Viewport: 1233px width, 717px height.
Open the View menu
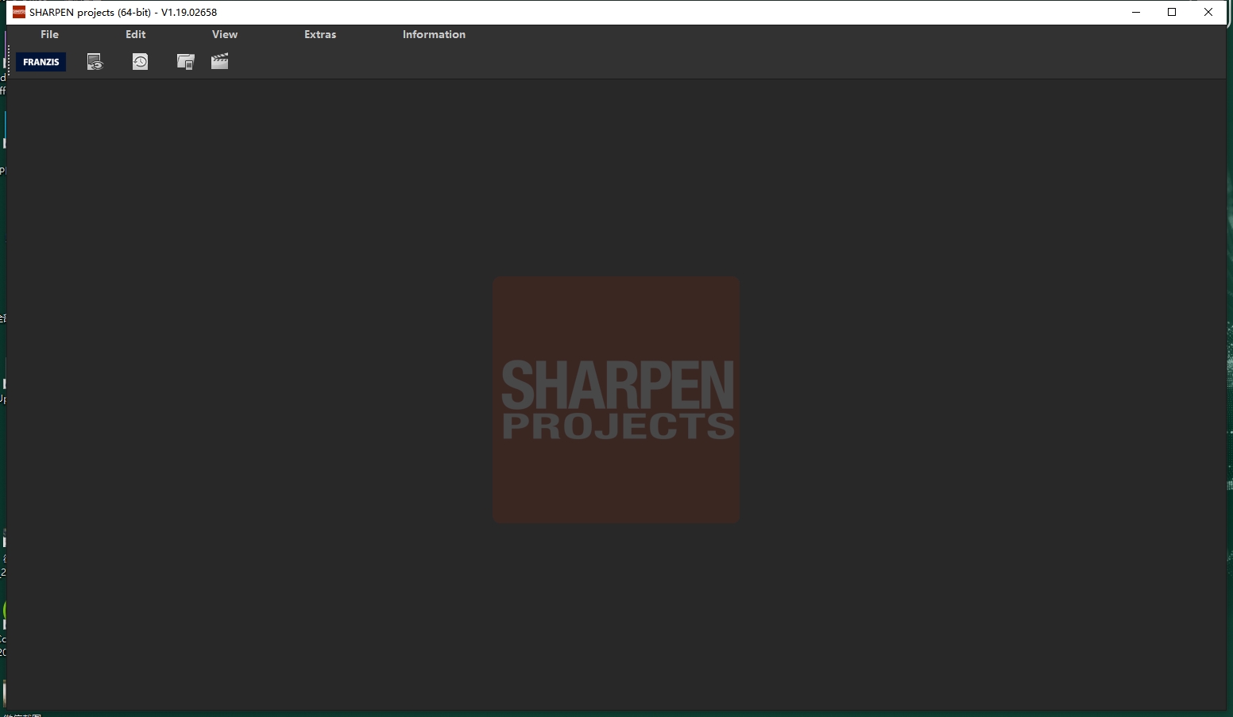coord(225,34)
